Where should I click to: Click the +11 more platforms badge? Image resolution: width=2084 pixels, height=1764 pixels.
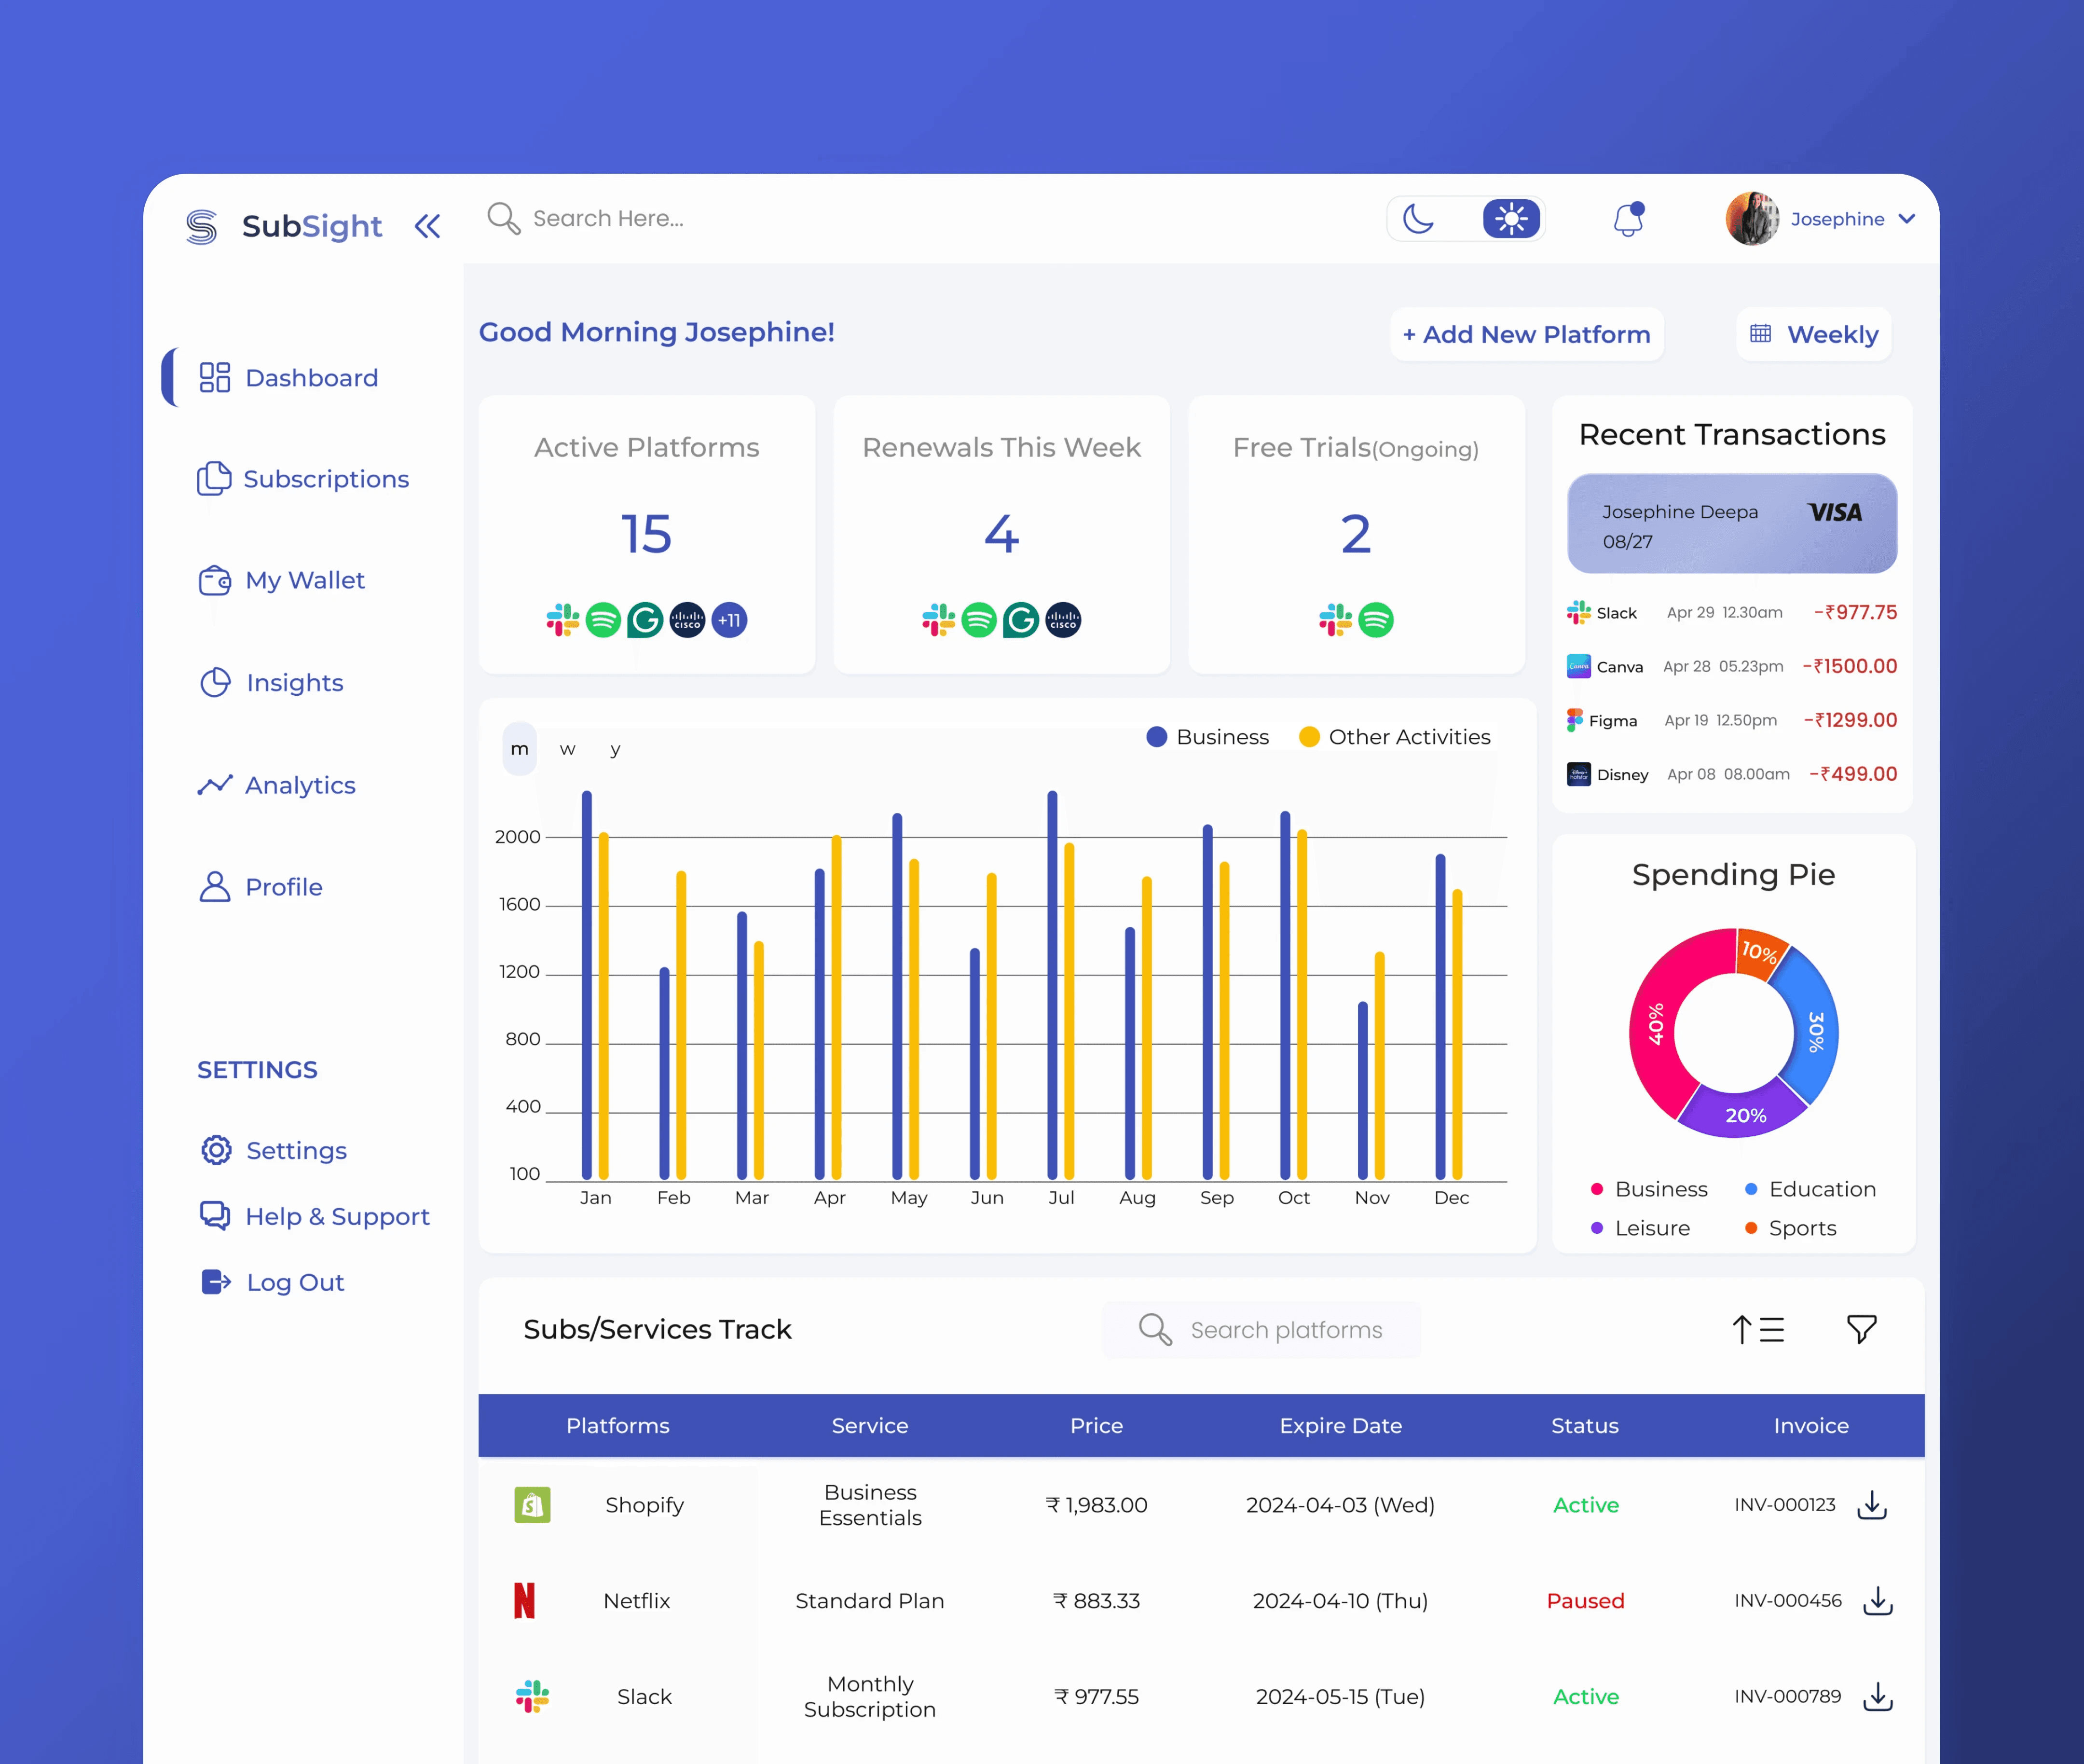coord(729,620)
